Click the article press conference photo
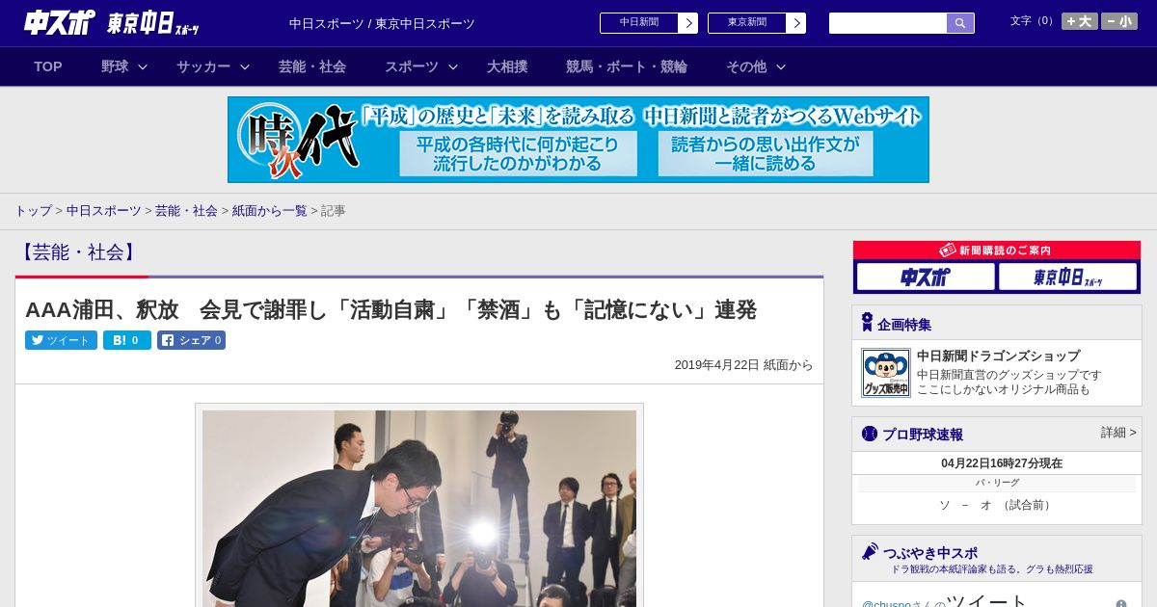 (419, 508)
